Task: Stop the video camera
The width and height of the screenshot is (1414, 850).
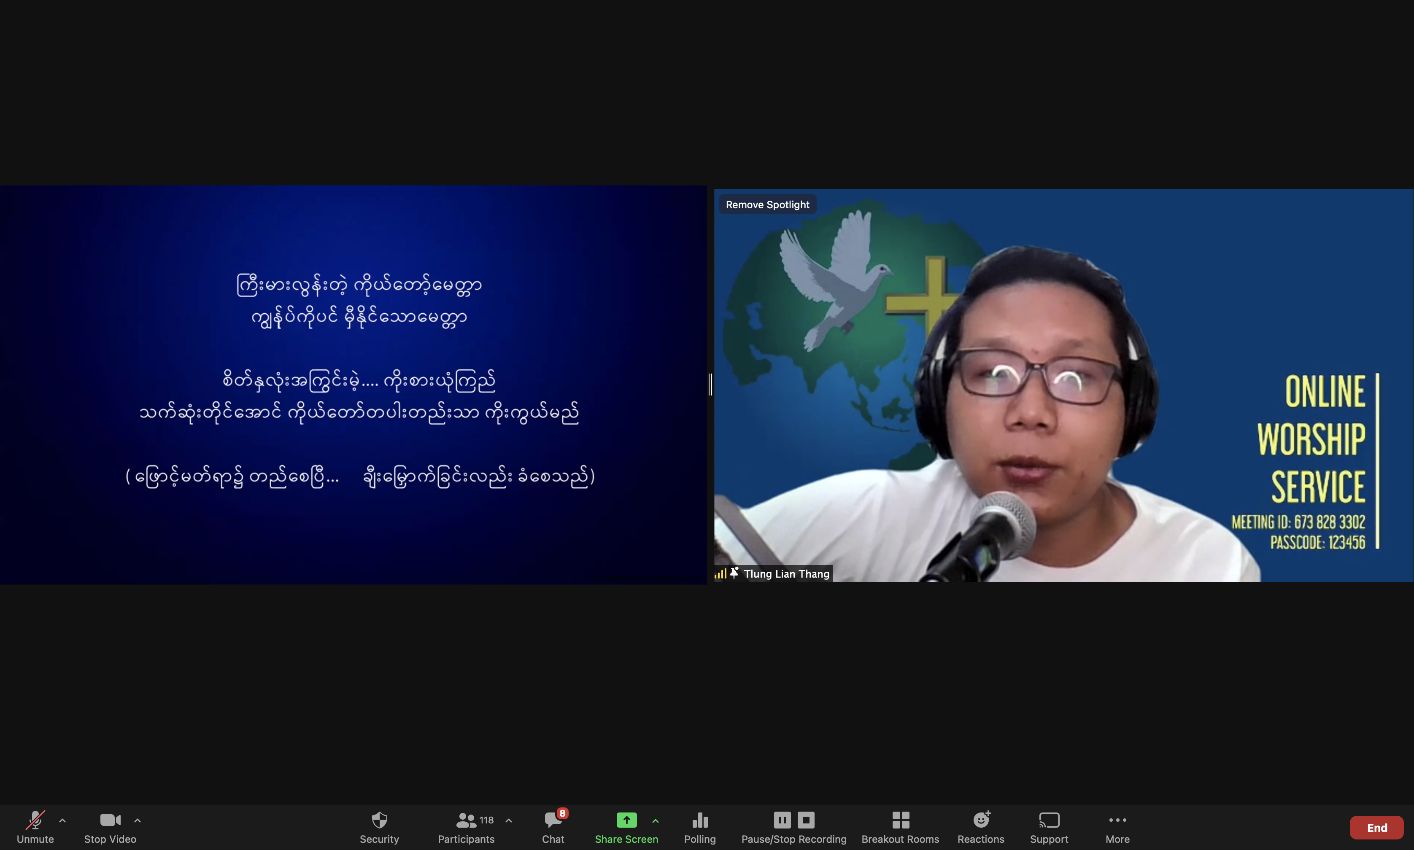Action: pos(110,826)
